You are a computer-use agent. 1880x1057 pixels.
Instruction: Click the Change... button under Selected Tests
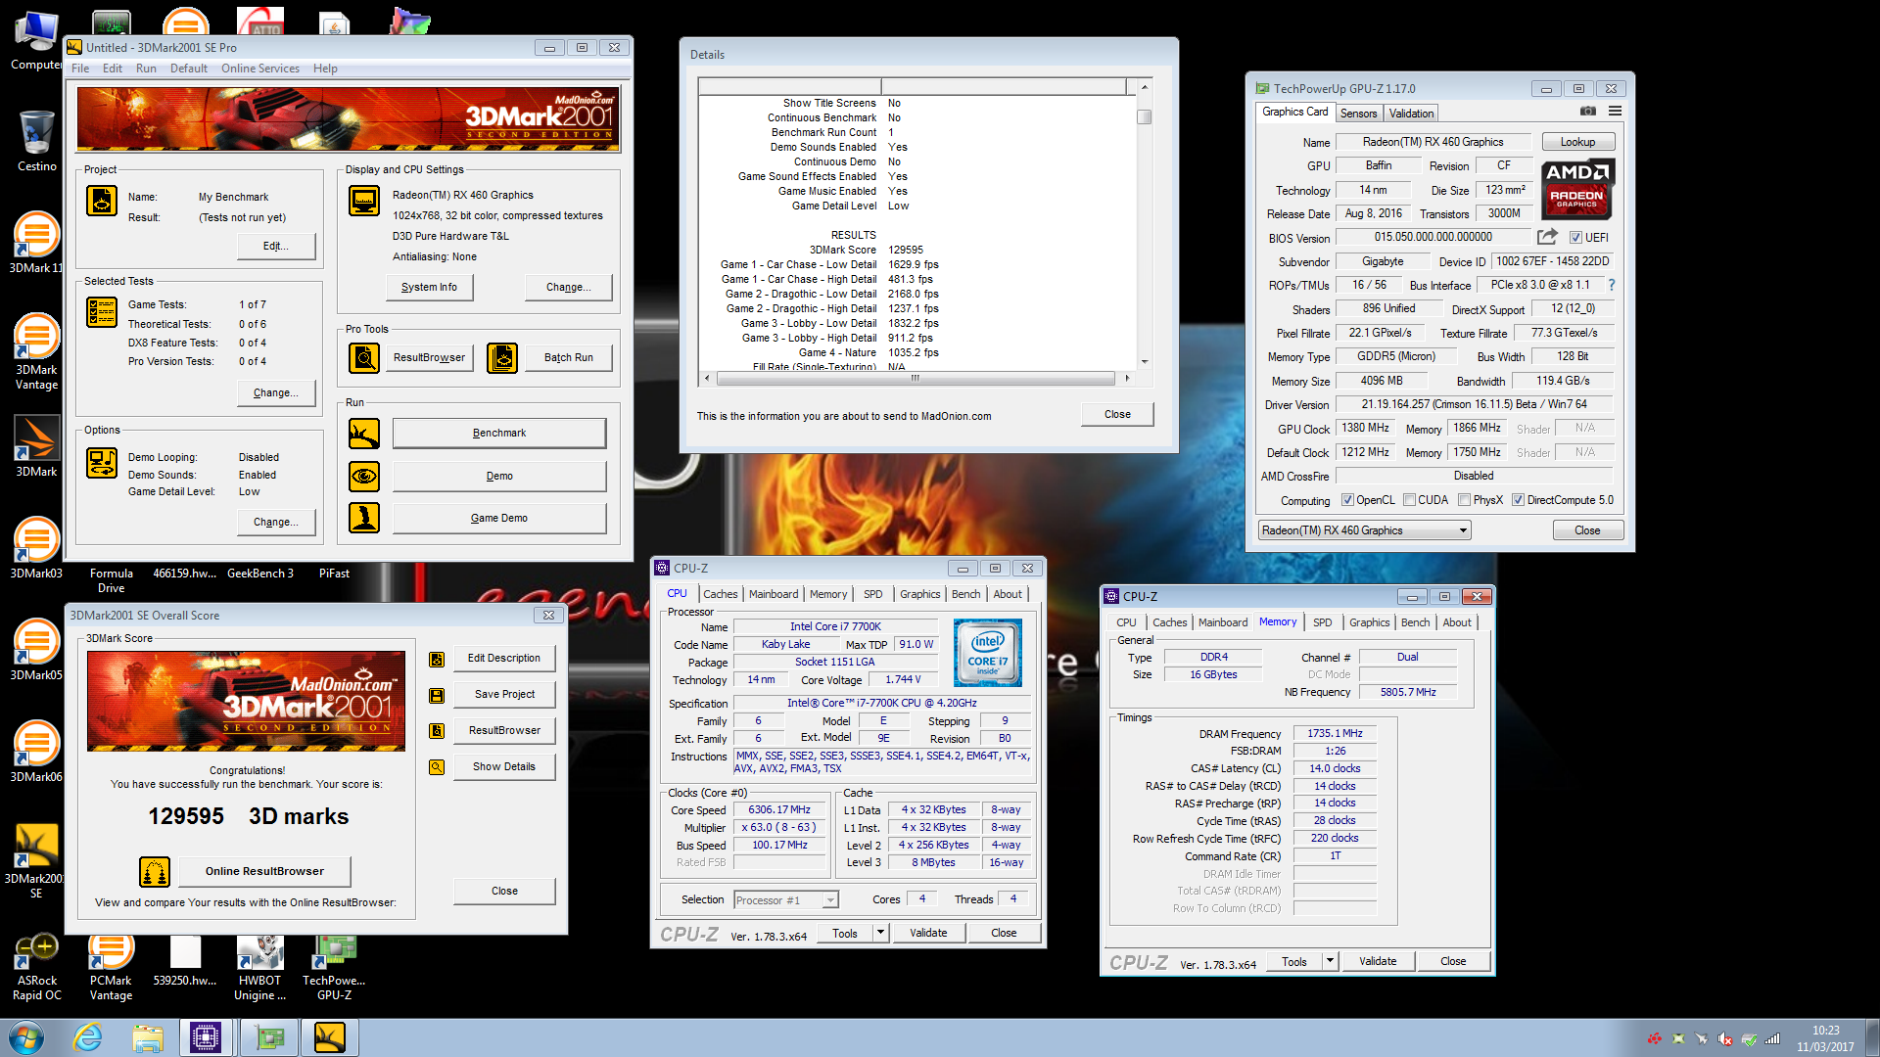276,392
